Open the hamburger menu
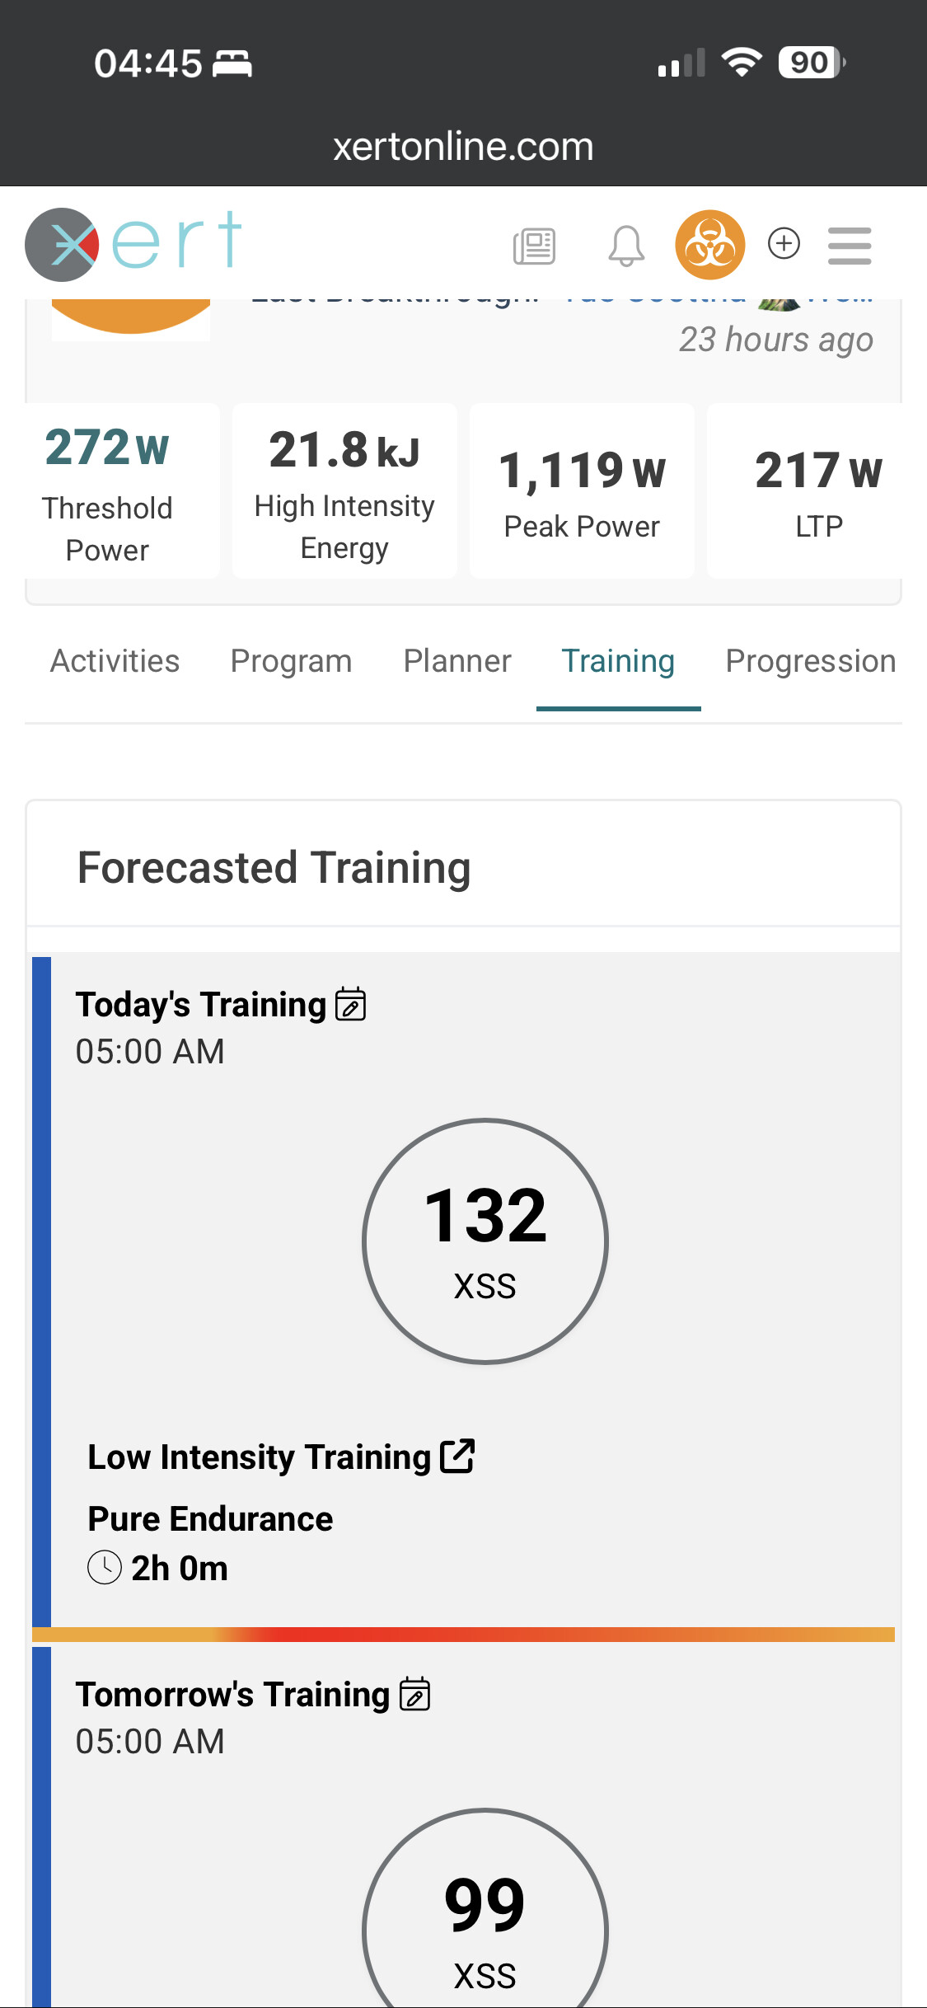The height and width of the screenshot is (2008, 927). (850, 246)
